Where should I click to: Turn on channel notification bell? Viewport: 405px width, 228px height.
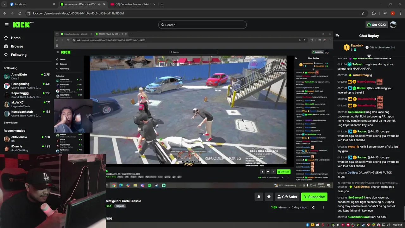(259, 197)
